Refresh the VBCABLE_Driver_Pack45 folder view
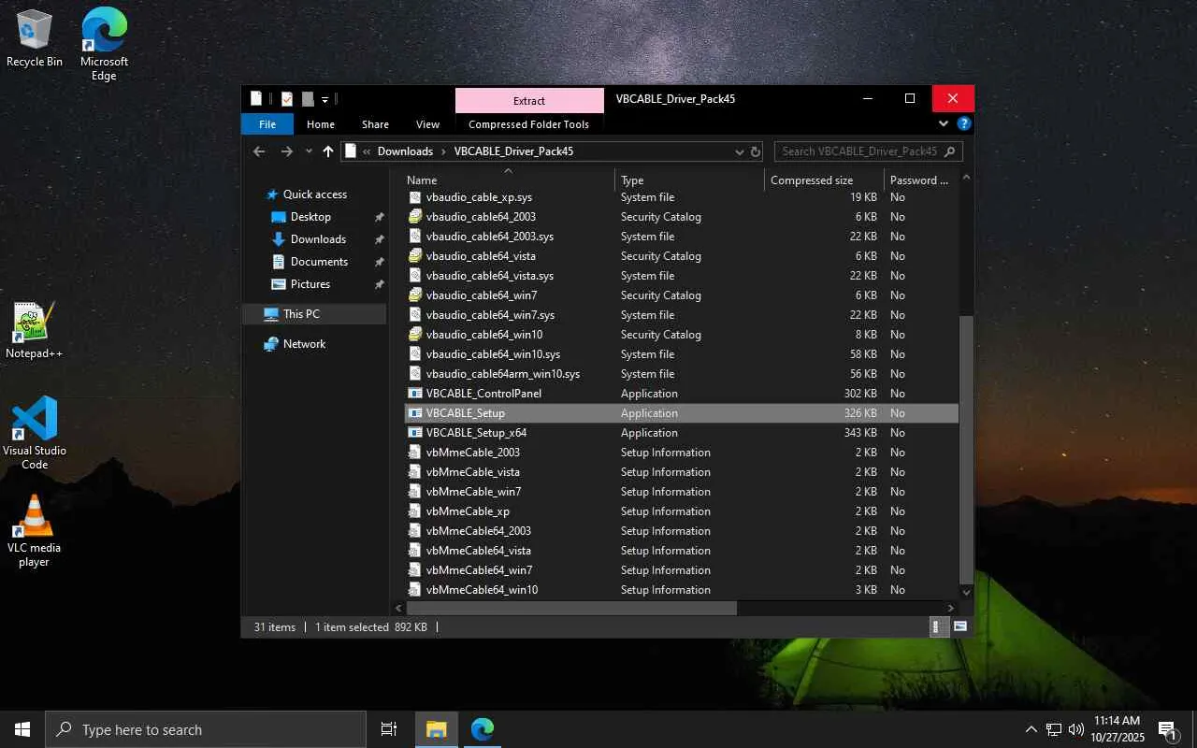This screenshot has height=748, width=1197. pyautogui.click(x=756, y=151)
